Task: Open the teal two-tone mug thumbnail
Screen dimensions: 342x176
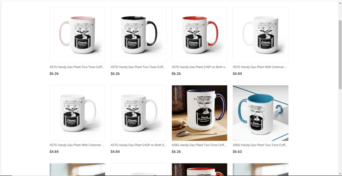Action: click(261, 113)
